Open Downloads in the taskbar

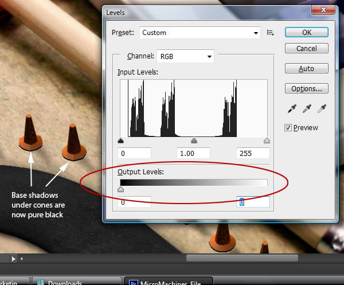pos(77,281)
